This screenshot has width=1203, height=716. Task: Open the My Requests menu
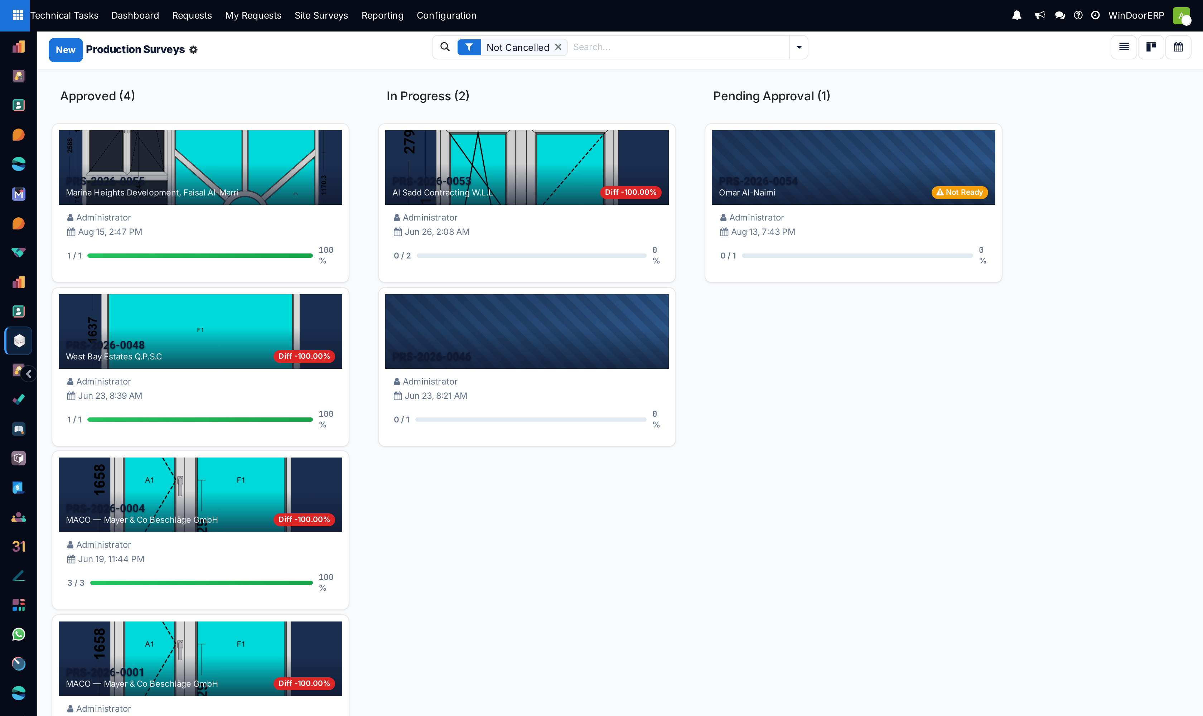(253, 15)
